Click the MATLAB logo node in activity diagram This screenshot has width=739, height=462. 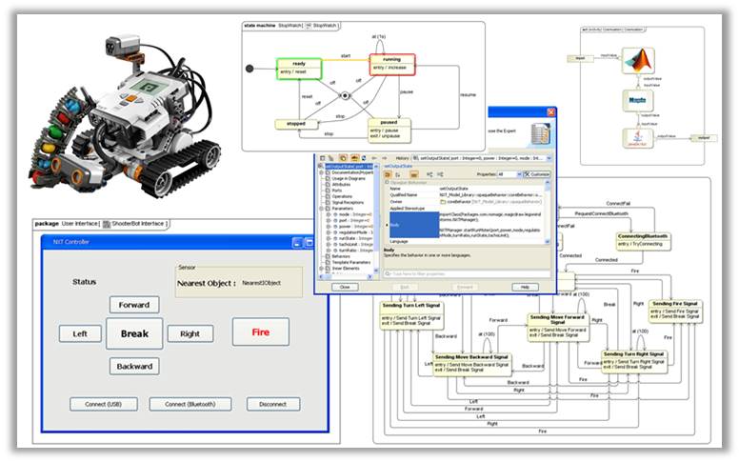(x=638, y=60)
